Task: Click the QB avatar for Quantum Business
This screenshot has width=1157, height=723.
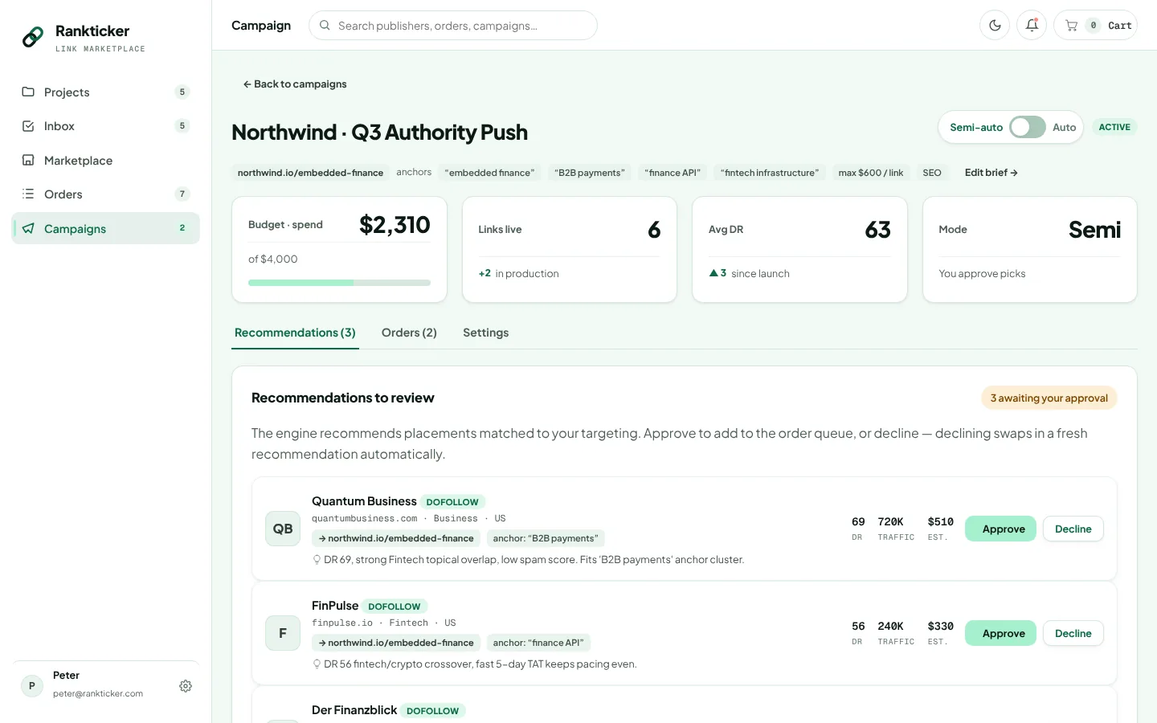Action: pos(283,529)
